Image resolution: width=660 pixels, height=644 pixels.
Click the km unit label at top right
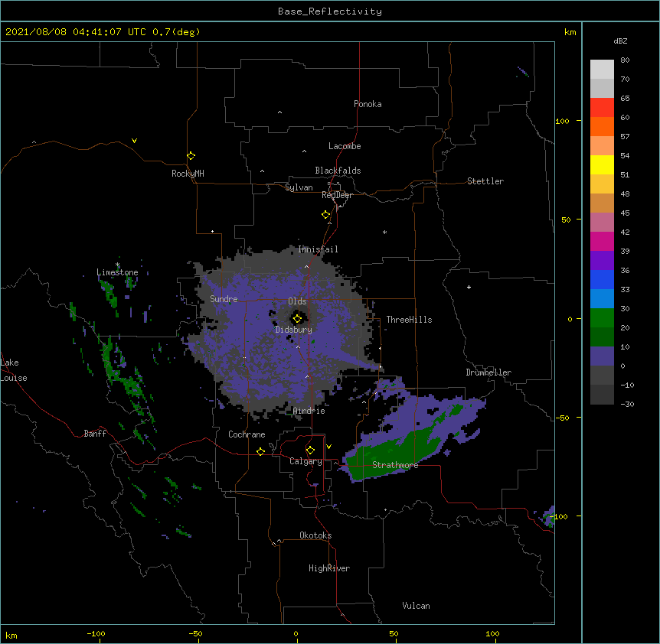[570, 32]
